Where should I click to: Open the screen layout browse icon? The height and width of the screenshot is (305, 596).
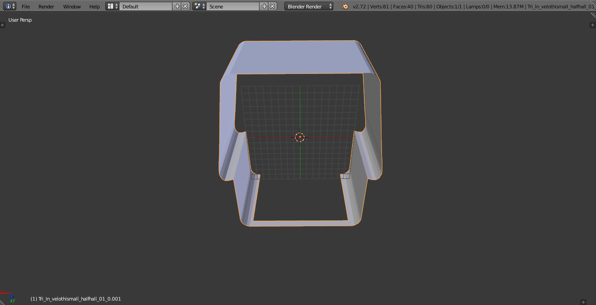(x=113, y=6)
